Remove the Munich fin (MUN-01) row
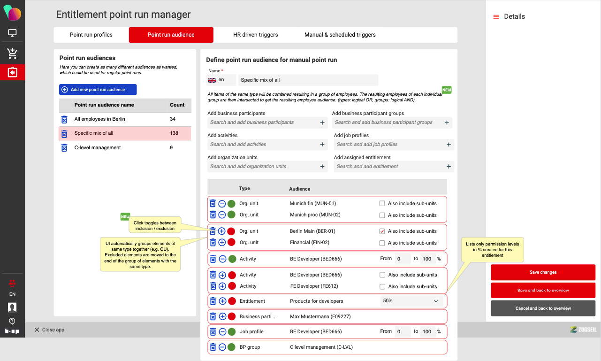Screen dimensions: 601x361 pyautogui.click(x=213, y=203)
